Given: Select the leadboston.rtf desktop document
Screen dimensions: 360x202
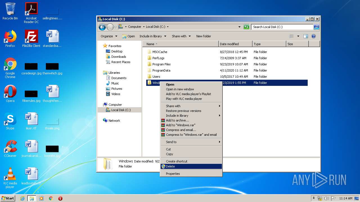Looking at the screenshot, I should [31, 176].
